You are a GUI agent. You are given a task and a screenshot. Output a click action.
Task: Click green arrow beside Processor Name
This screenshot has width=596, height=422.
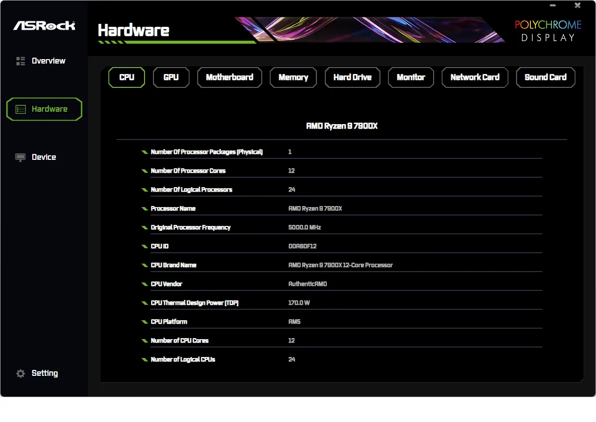pos(144,209)
